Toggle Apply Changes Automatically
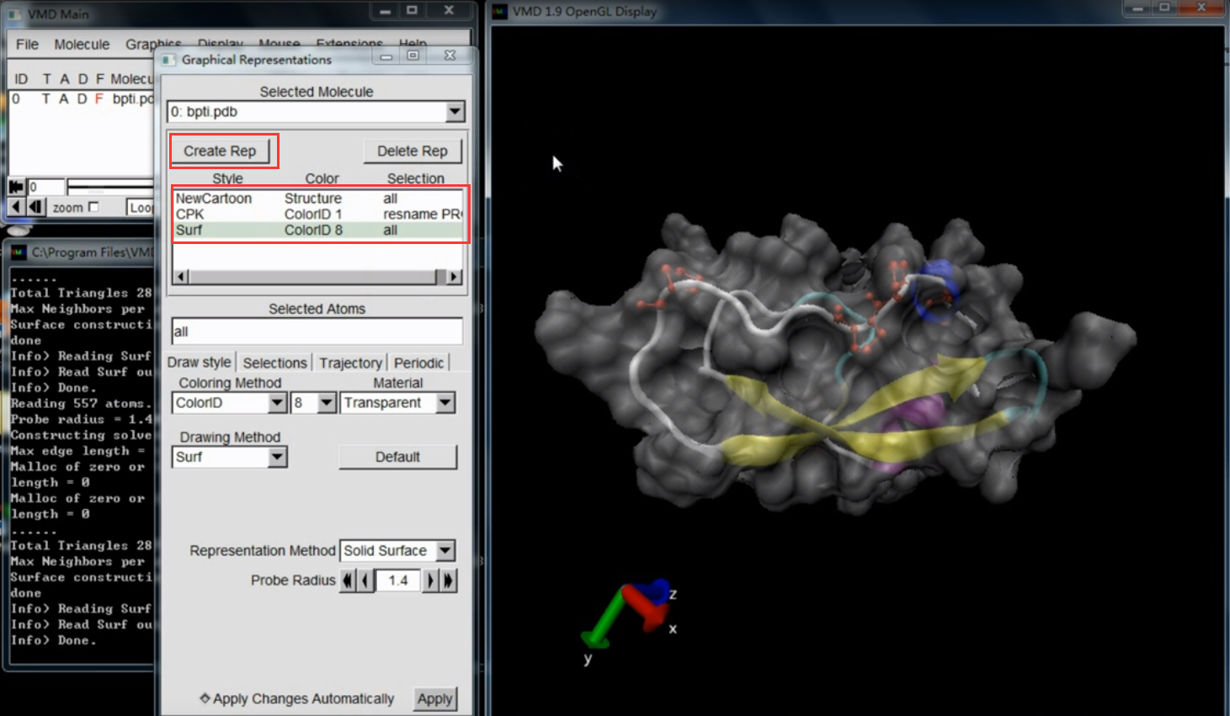Image resolution: width=1230 pixels, height=716 pixels. coord(205,698)
